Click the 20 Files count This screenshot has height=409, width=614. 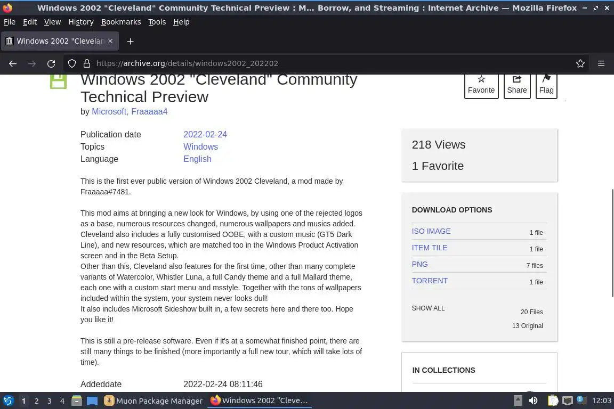click(532, 312)
